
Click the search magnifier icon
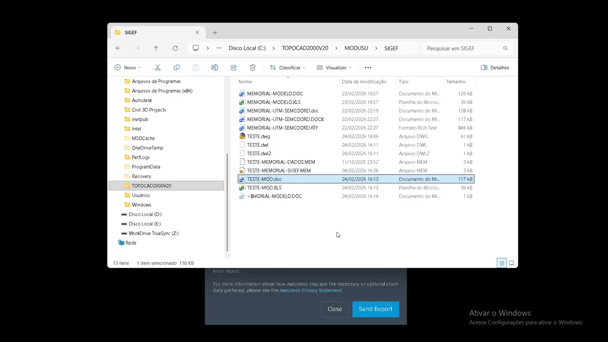505,48
